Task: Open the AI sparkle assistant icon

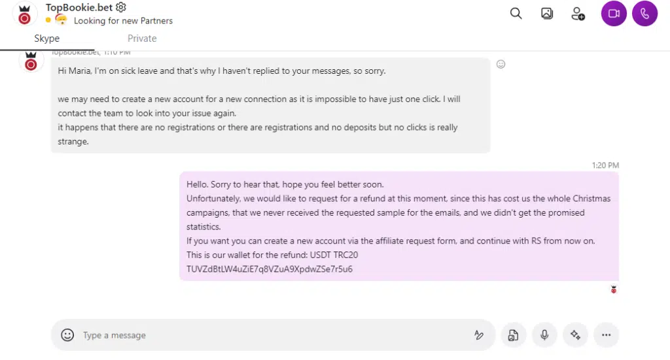Action: click(575, 335)
